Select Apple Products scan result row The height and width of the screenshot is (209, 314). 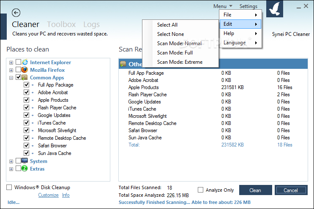click(x=213, y=87)
